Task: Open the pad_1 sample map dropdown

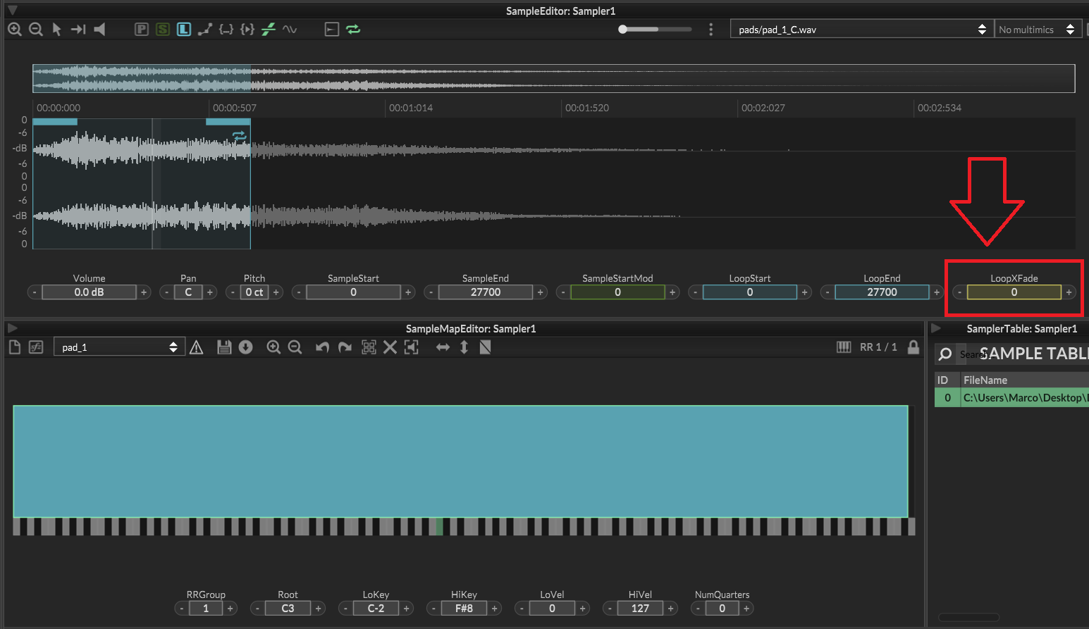Action: pyautogui.click(x=119, y=347)
